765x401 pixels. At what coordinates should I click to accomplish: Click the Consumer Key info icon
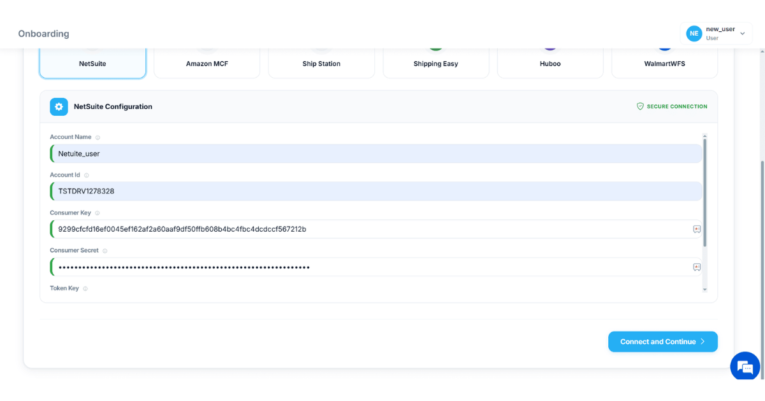coord(98,213)
